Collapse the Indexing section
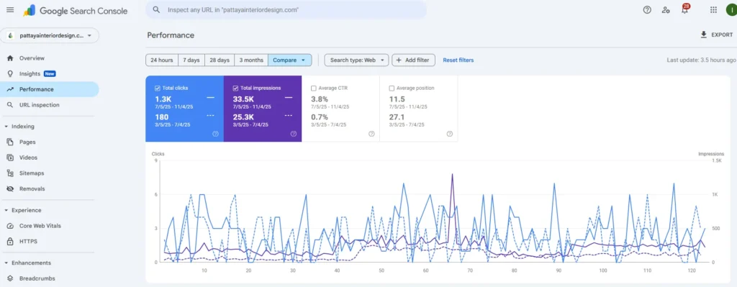The width and height of the screenshot is (737, 287). click(6, 127)
